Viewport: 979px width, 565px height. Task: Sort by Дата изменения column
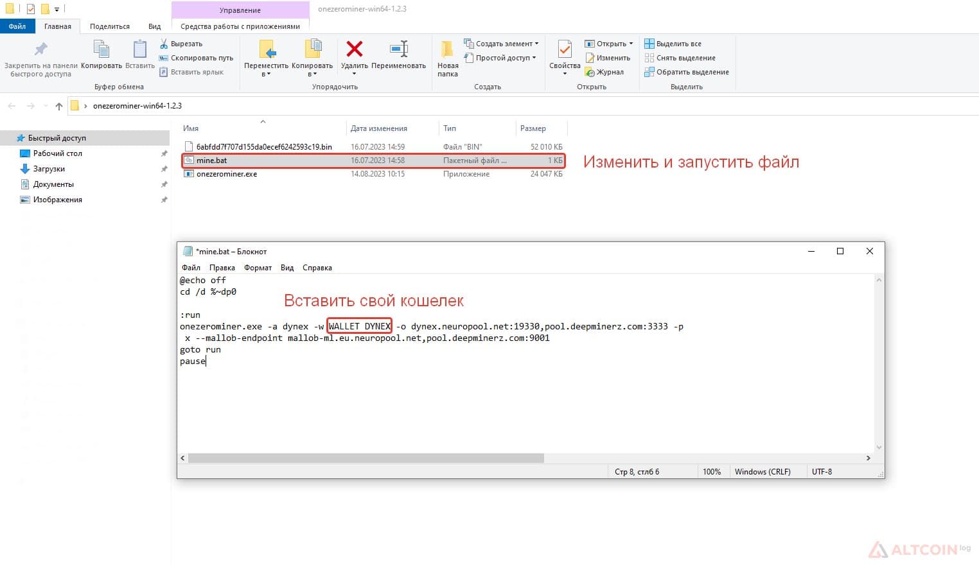point(392,128)
